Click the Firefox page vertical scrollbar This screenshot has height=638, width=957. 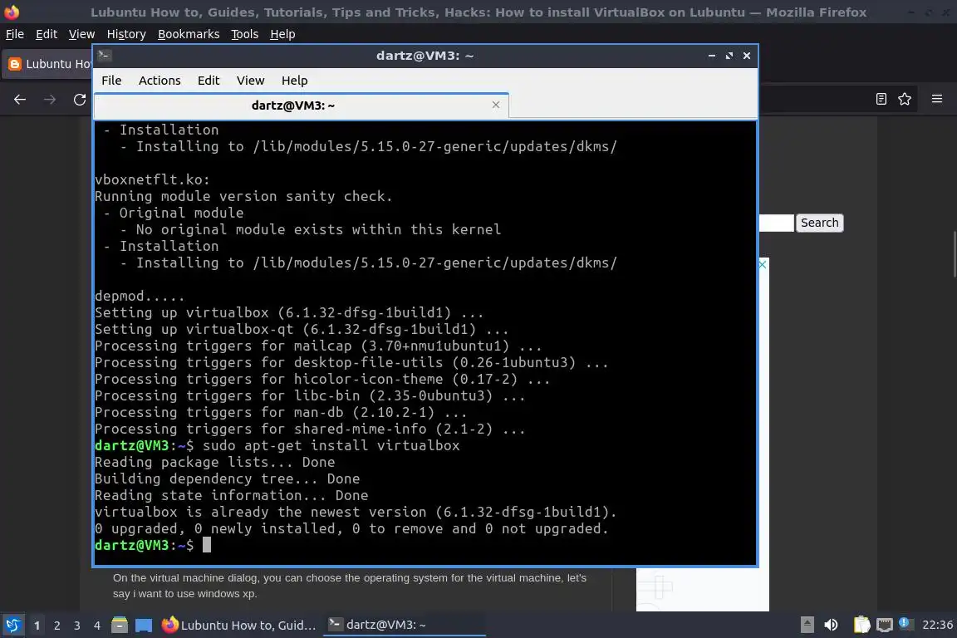(x=954, y=253)
